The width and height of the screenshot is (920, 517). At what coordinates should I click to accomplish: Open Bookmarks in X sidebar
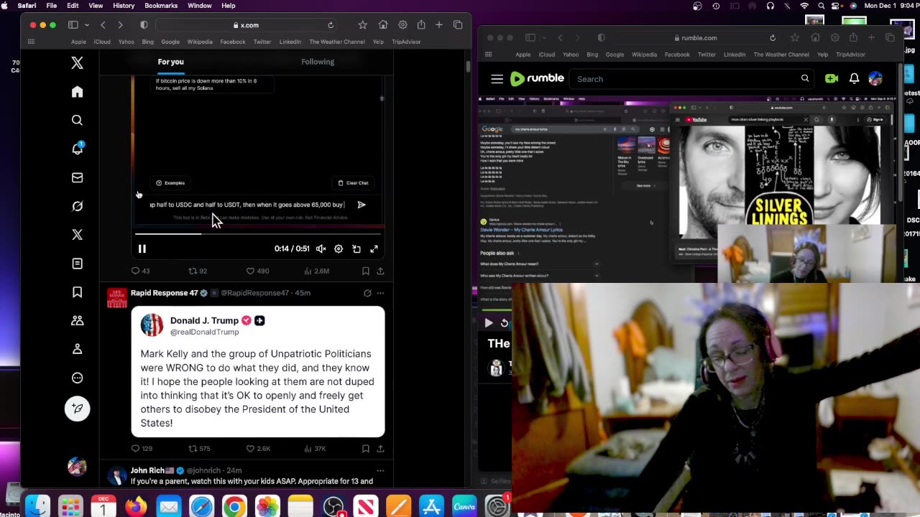(77, 292)
